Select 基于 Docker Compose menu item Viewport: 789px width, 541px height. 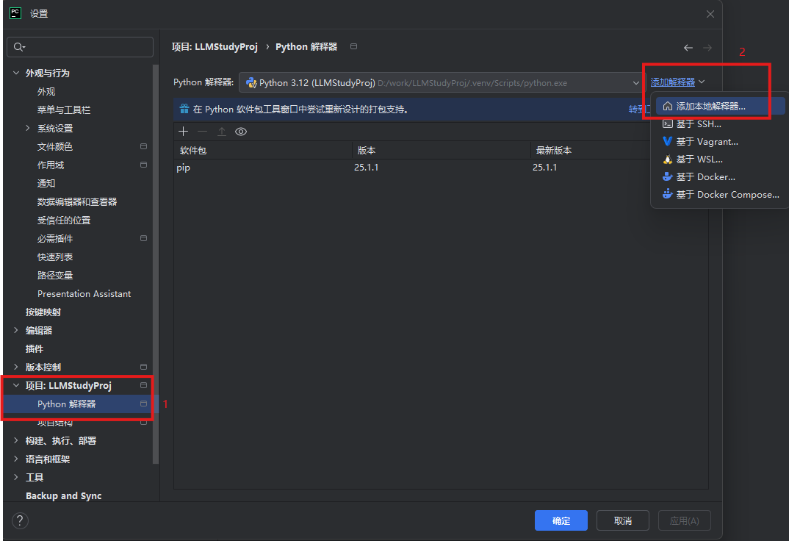[x=720, y=194]
